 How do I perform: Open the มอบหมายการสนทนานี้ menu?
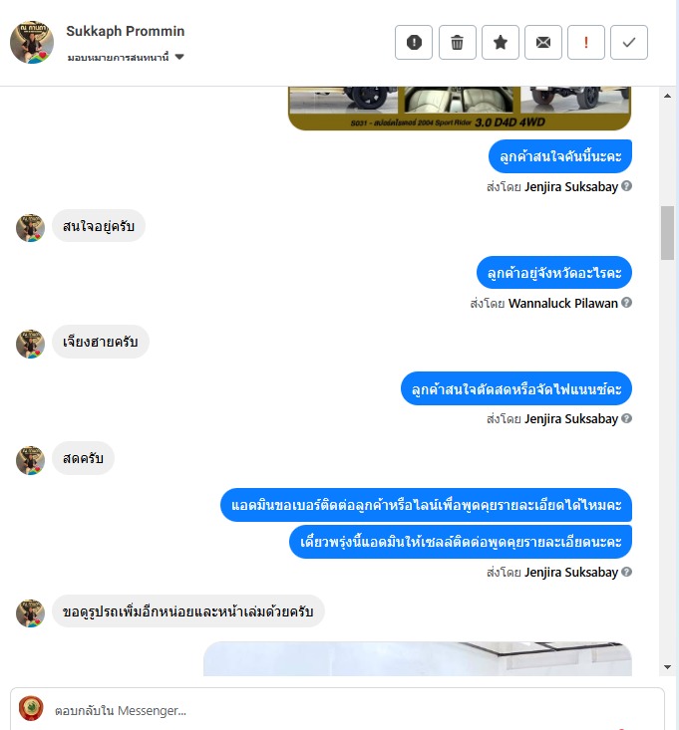click(x=126, y=57)
